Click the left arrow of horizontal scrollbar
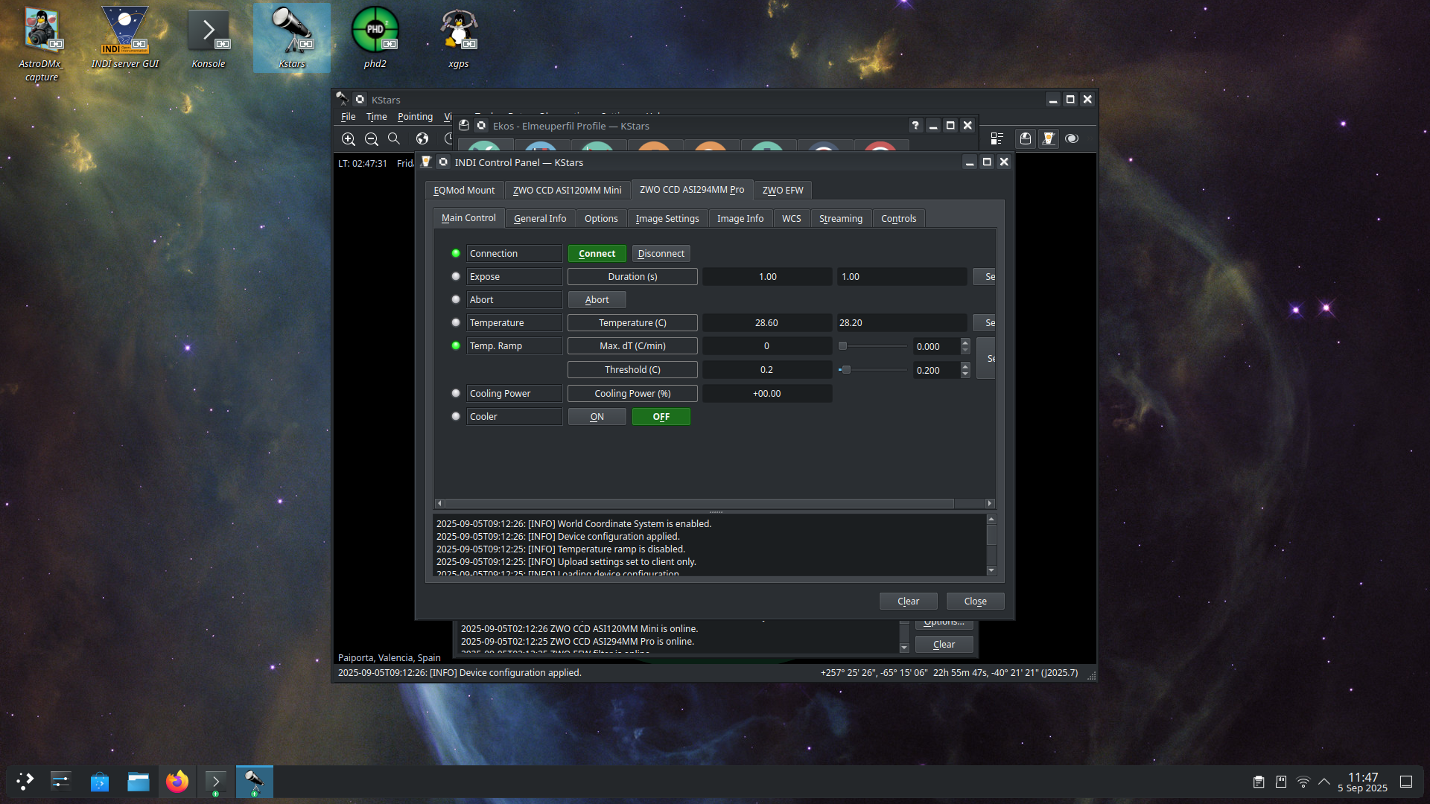Image resolution: width=1430 pixels, height=804 pixels. [x=439, y=503]
